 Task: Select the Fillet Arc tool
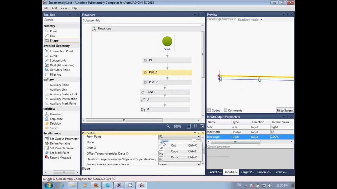55,75
